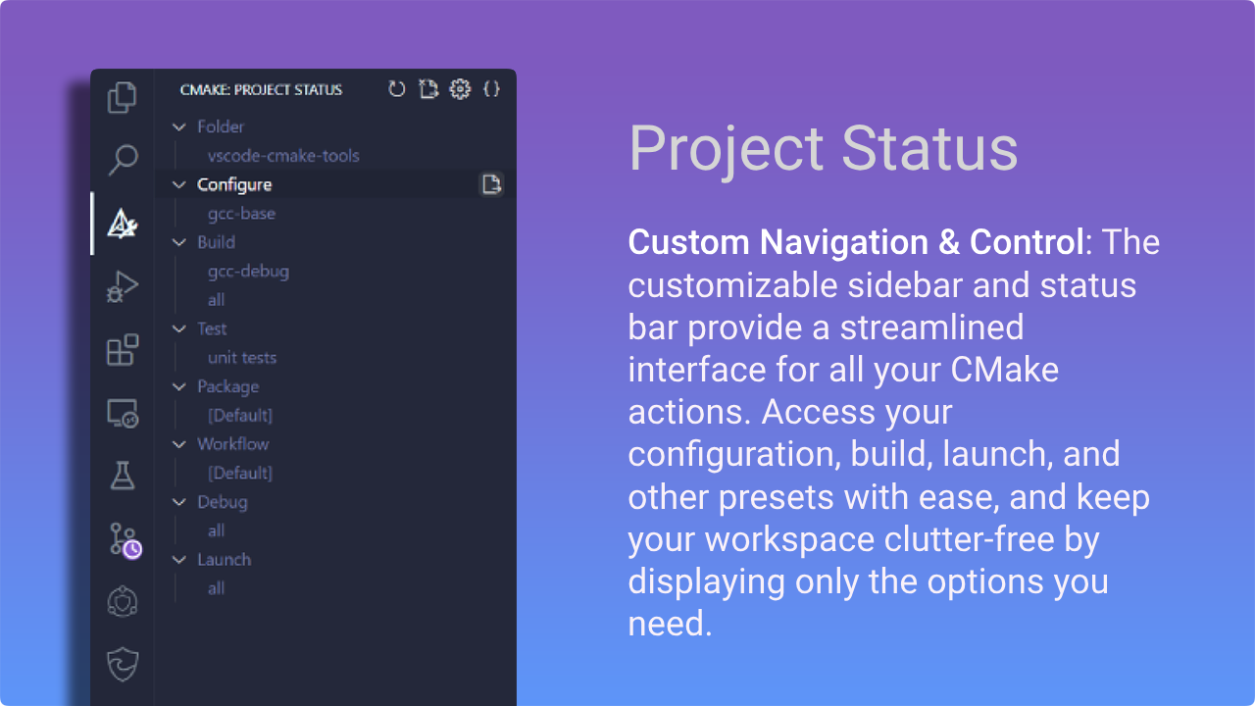Select the CMake Tools activity bar icon
This screenshot has width=1255, height=706.
(x=122, y=224)
